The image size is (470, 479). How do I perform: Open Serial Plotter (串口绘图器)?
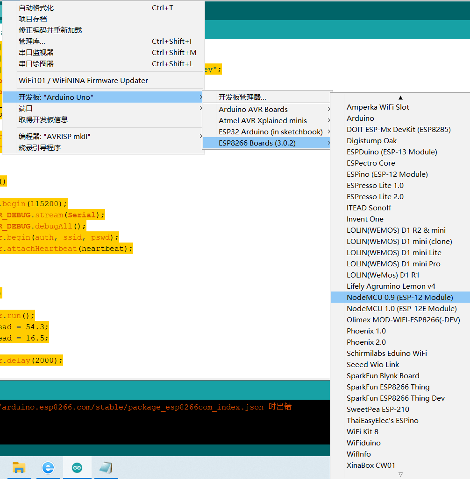click(103, 63)
